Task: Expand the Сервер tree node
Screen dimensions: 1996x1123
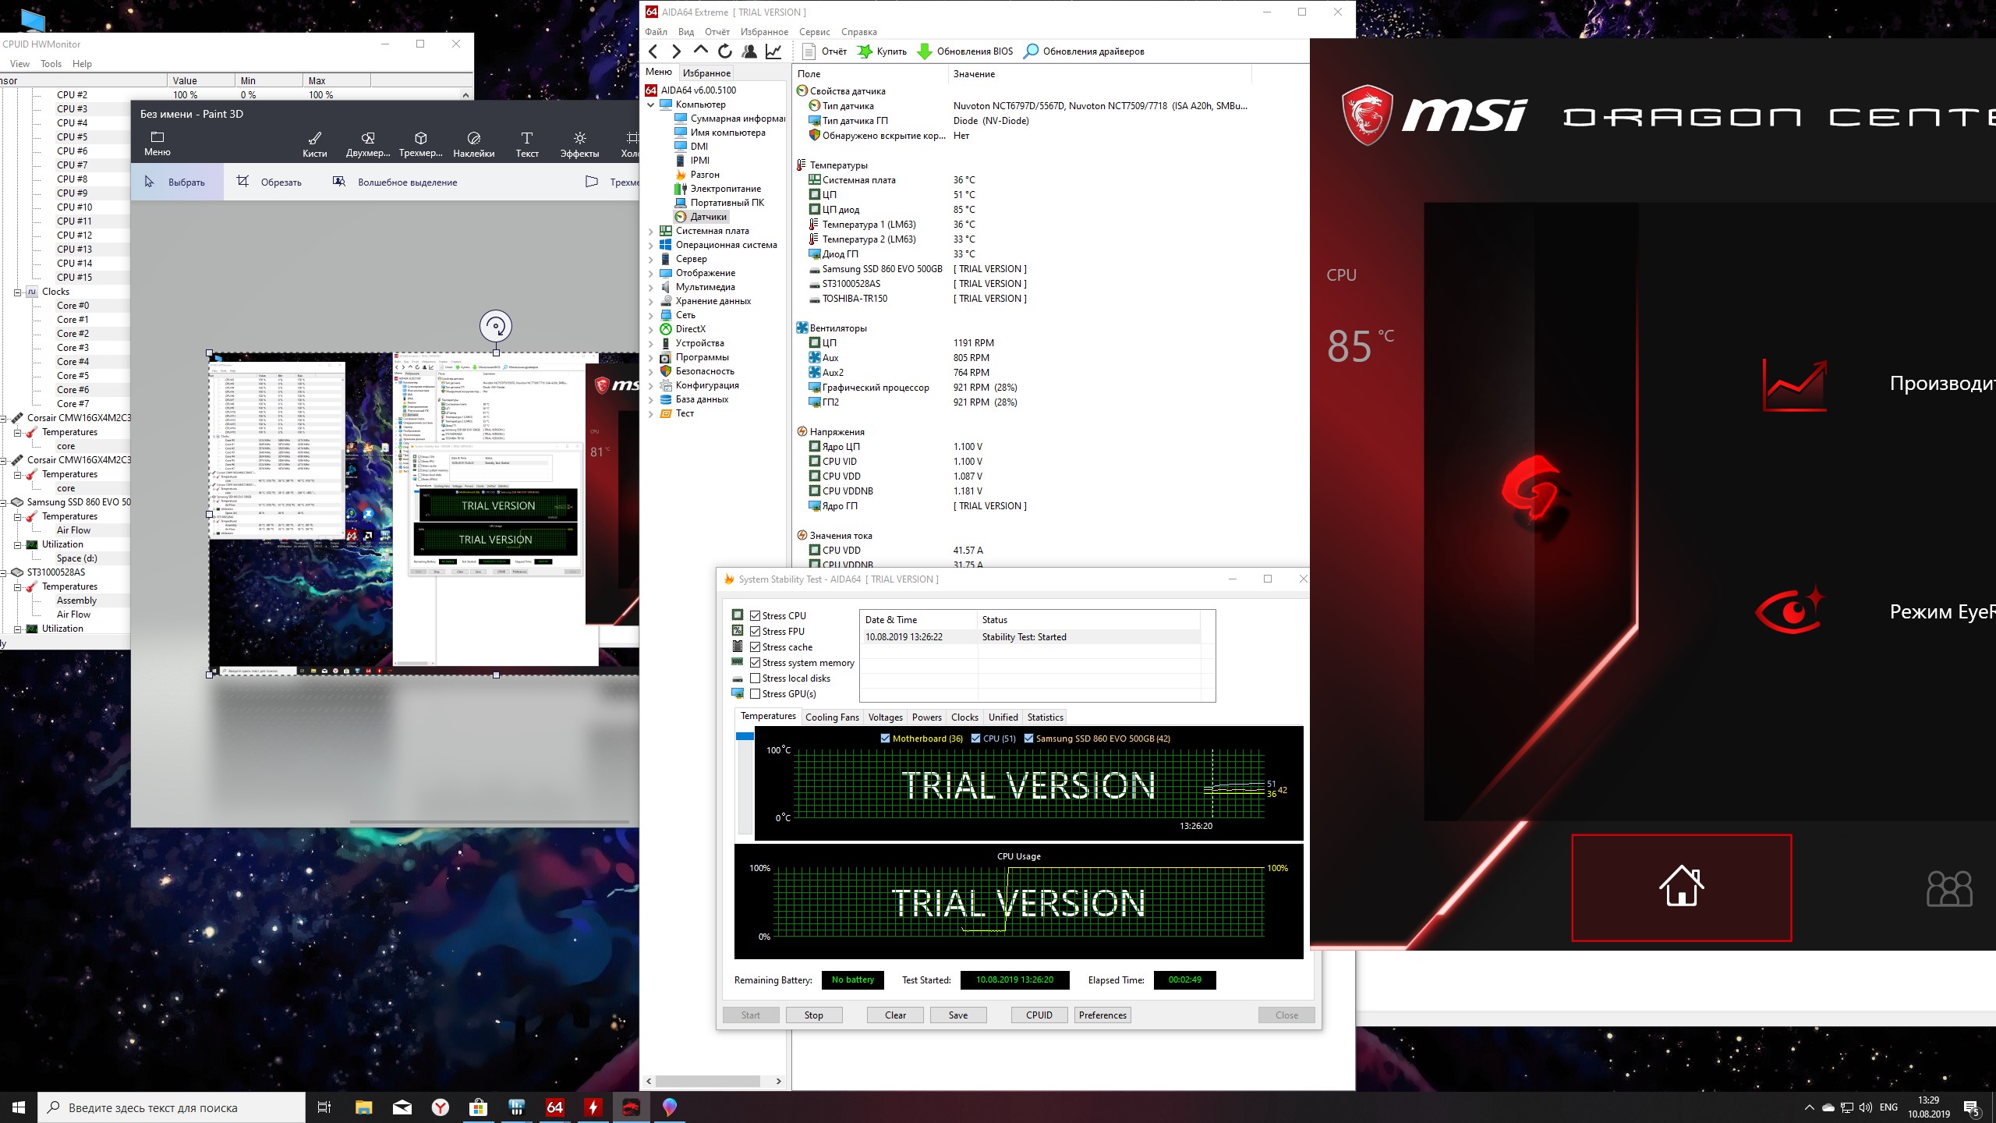Action: 651,259
